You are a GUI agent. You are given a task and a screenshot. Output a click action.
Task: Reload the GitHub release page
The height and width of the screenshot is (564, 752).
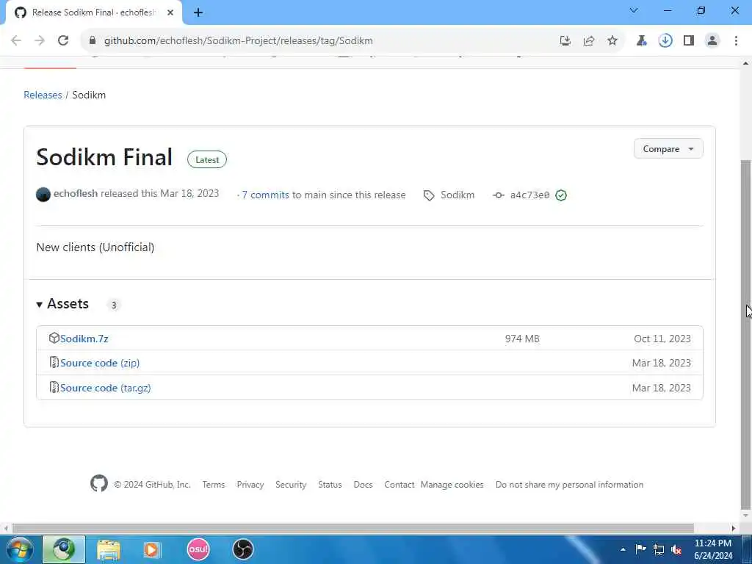click(x=63, y=41)
